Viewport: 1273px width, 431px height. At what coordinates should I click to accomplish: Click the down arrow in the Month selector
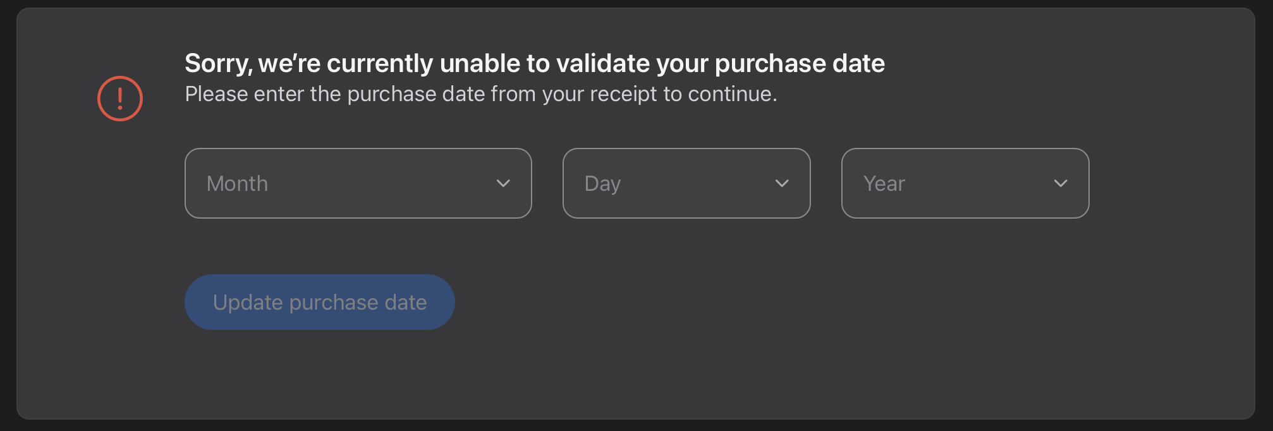click(x=503, y=183)
